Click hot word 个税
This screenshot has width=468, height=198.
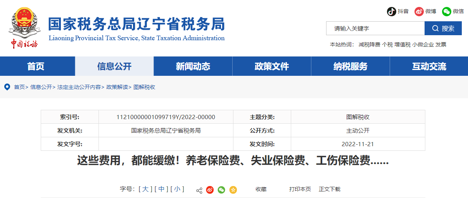tap(387, 44)
